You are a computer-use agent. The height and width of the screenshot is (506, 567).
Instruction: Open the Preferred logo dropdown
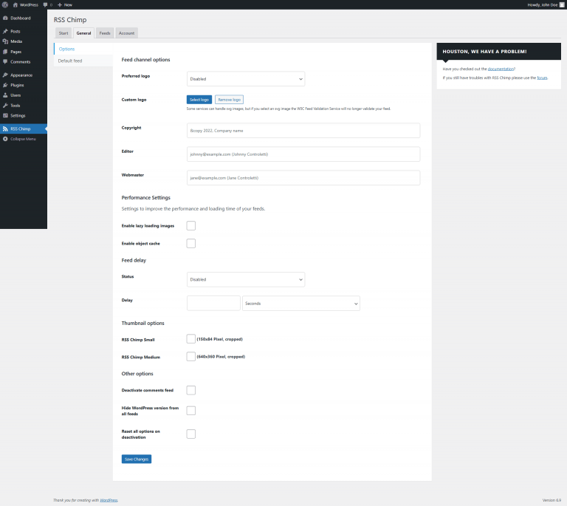pos(245,78)
